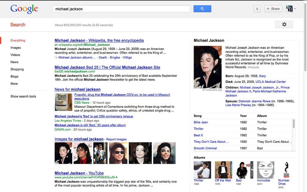Open the Michael Jackson YouTube result
Image resolution: width=307 pixels, height=192 pixels.
79,173
